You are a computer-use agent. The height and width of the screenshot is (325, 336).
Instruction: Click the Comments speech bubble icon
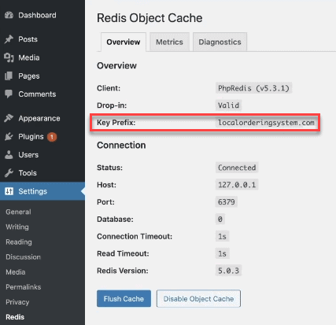(9, 94)
